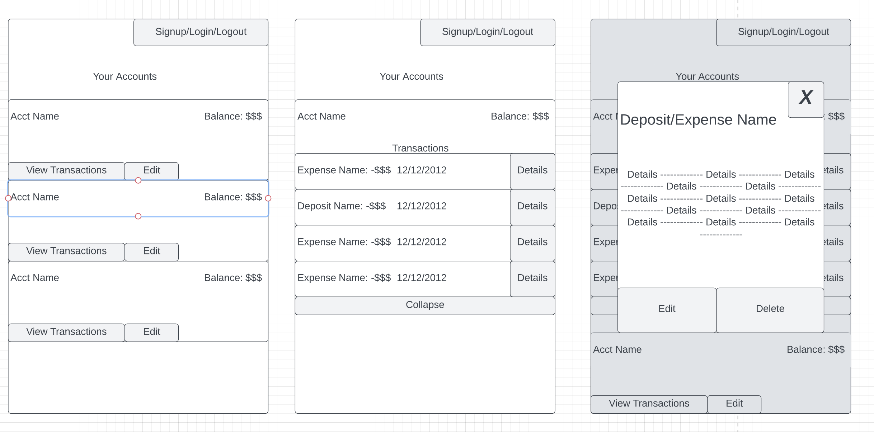
Task: Click Signup/Login/Logout in right wireframe
Action: (783, 32)
